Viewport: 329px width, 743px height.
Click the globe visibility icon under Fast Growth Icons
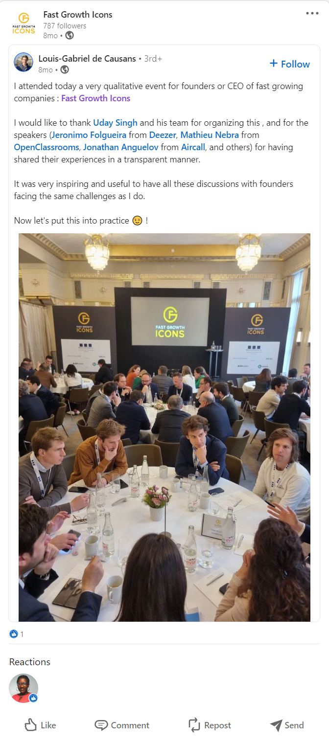tap(70, 35)
